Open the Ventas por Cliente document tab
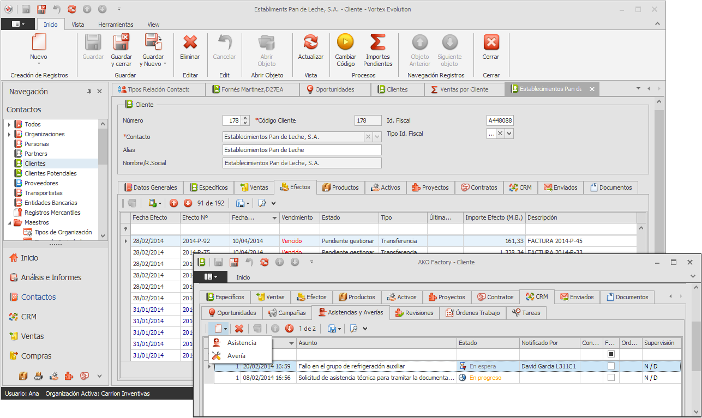The width and height of the screenshot is (702, 418). pyautogui.click(x=465, y=89)
